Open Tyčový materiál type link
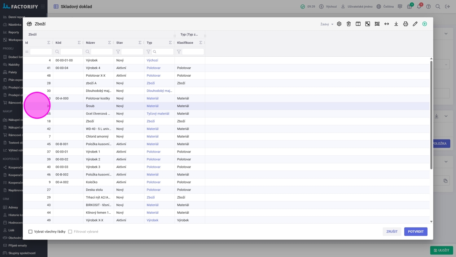The width and height of the screenshot is (456, 257). 158,114
